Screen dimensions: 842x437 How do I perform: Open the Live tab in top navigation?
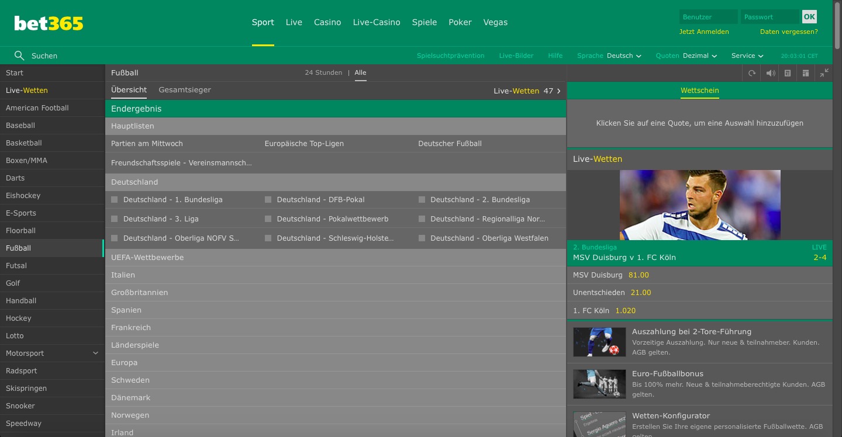click(294, 22)
